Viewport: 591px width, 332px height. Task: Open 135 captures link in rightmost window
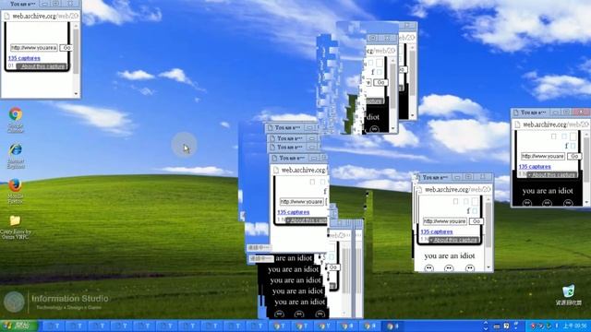click(535, 166)
